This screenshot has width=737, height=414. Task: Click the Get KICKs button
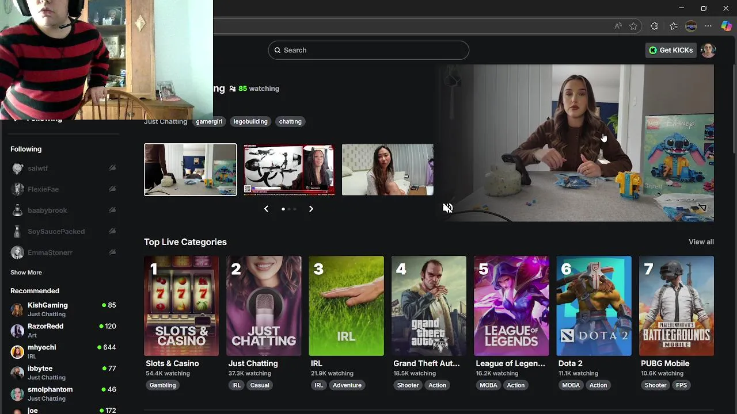click(671, 50)
